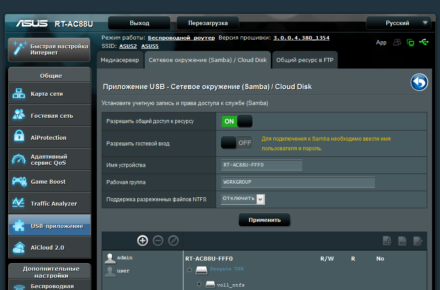The height and width of the screenshot is (290, 440).
Task: Select the user account name
Action: click(123, 271)
